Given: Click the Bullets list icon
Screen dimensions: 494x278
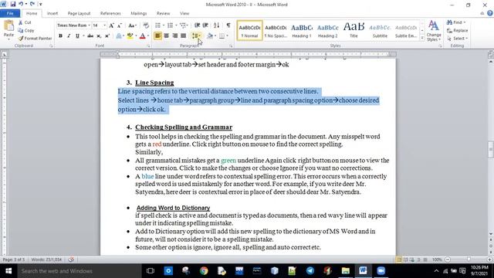Looking at the screenshot, I should coord(157,25).
